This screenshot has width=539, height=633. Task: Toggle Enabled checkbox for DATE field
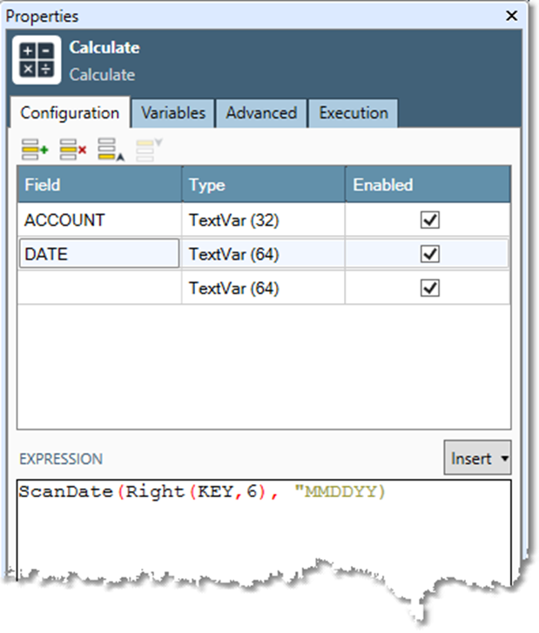tap(428, 253)
